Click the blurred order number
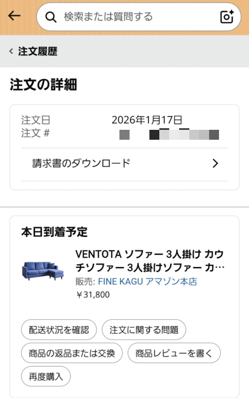Screen dimensions: 249x398 coord(169,135)
